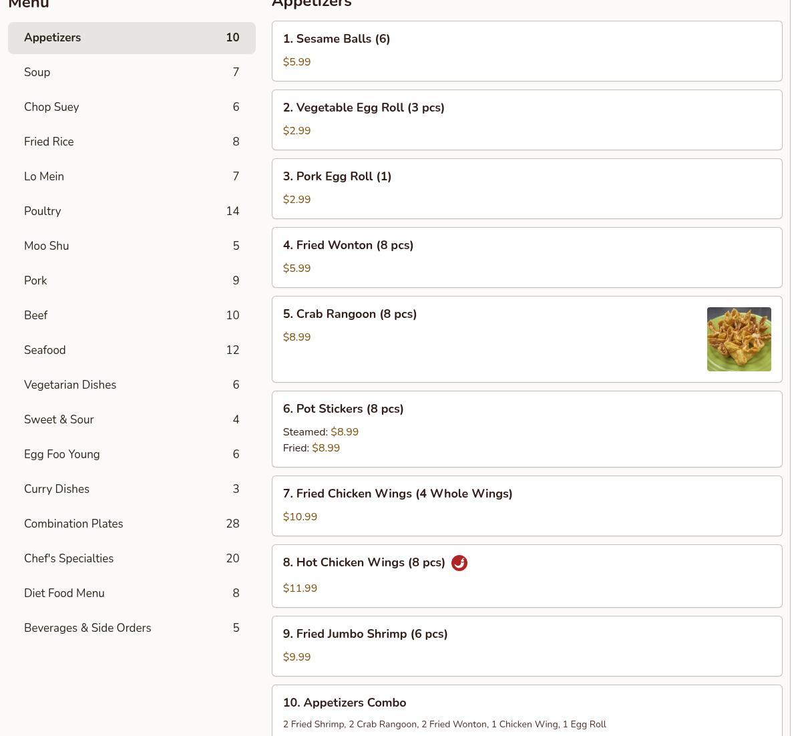Open the Soup category
This screenshot has height=736, width=804.
pyautogui.click(x=132, y=73)
